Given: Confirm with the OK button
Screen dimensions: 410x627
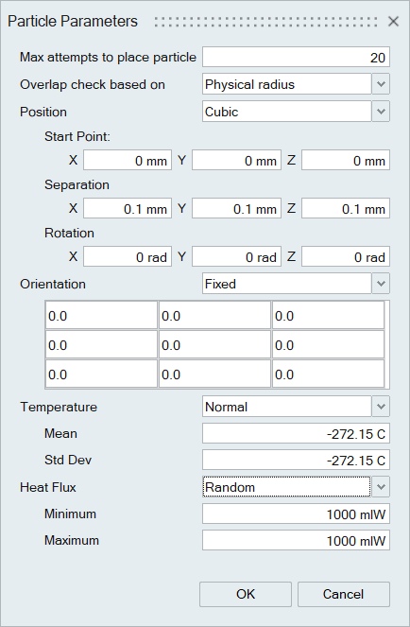Looking at the screenshot, I should tap(246, 594).
